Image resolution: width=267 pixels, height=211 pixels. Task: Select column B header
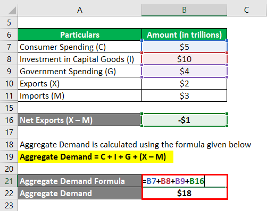(x=184, y=10)
